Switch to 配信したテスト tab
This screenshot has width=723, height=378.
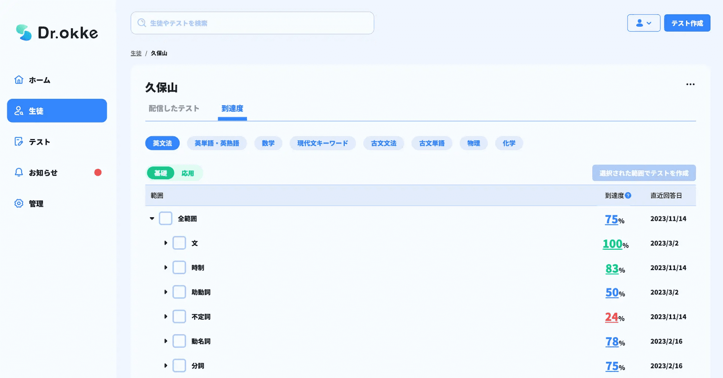(x=174, y=108)
